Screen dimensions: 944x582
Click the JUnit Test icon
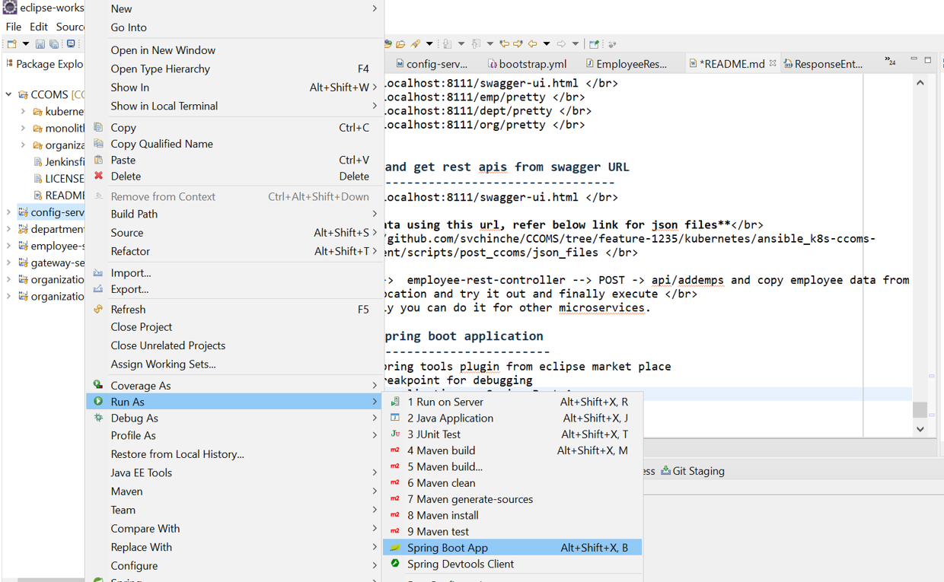[x=395, y=434]
